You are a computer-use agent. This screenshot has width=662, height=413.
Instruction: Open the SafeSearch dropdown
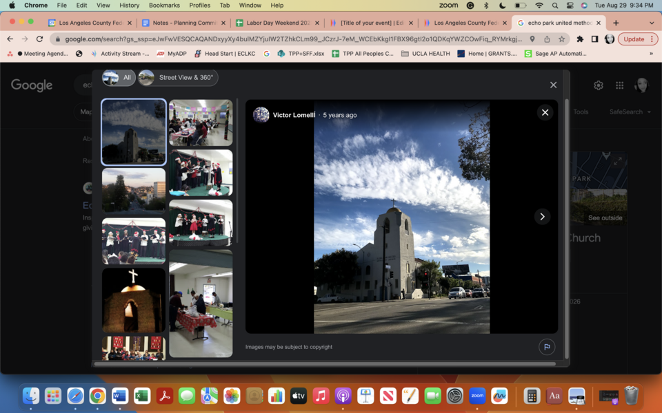click(x=629, y=112)
